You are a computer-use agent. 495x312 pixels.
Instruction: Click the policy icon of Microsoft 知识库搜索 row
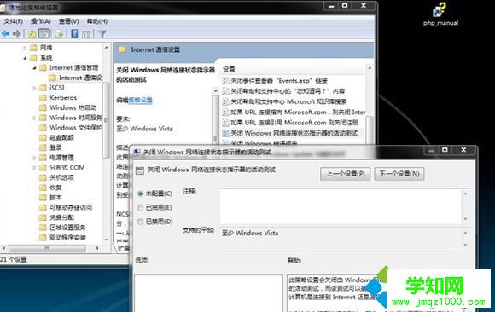point(225,101)
